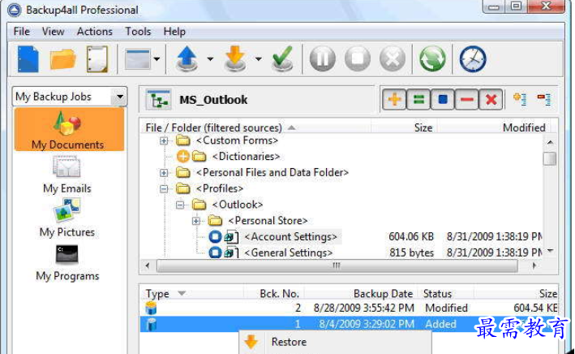Image resolution: width=575 pixels, height=354 pixels.
Task: Open the Help menu
Action: click(174, 32)
